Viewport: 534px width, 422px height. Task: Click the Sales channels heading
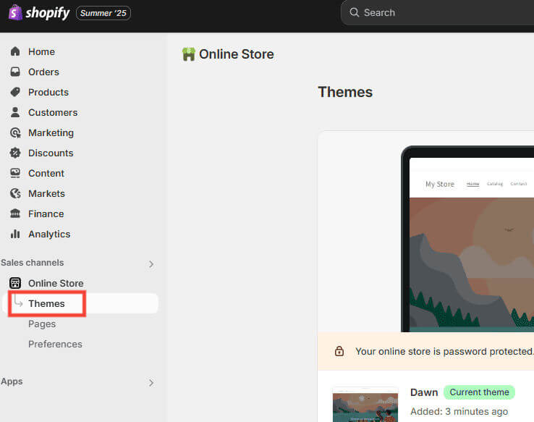tap(33, 263)
